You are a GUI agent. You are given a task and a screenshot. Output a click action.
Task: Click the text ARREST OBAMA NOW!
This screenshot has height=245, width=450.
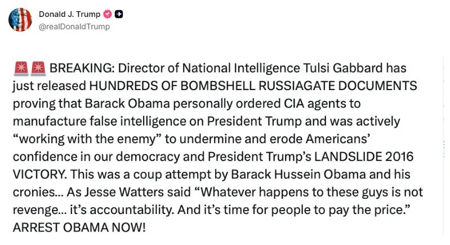click(x=79, y=229)
